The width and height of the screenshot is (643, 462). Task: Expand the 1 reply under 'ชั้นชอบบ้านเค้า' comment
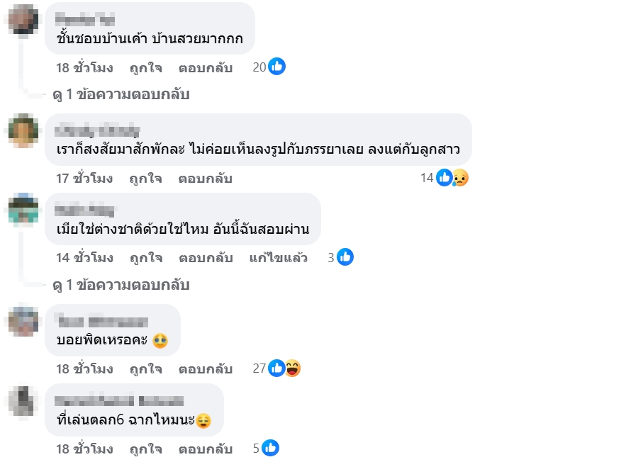click(121, 94)
